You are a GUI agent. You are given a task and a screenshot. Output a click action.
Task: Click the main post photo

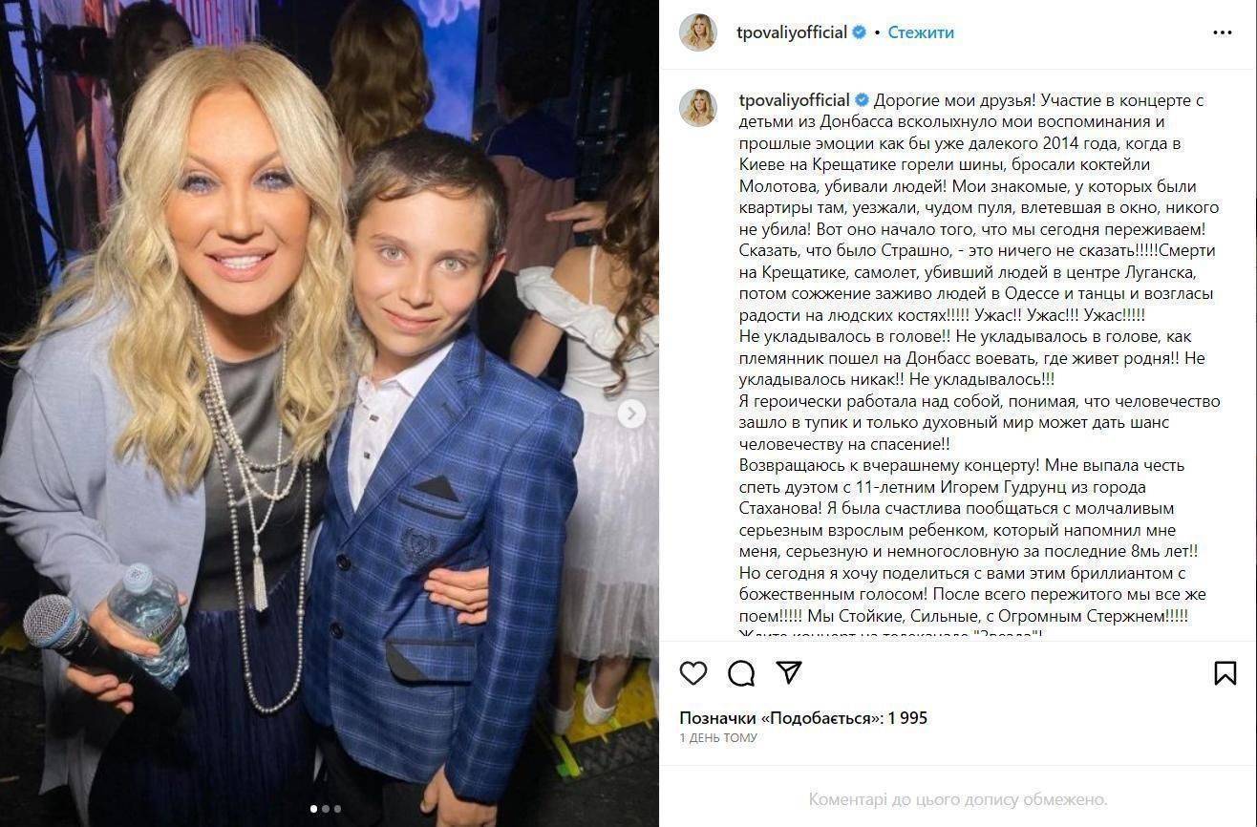(x=330, y=413)
